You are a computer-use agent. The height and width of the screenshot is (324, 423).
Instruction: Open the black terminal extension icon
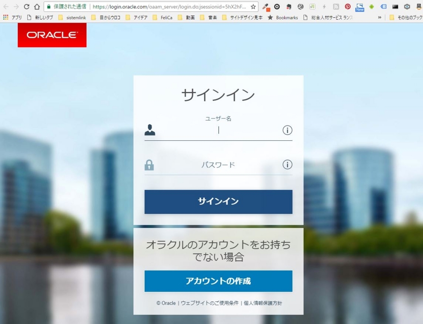(x=395, y=7)
